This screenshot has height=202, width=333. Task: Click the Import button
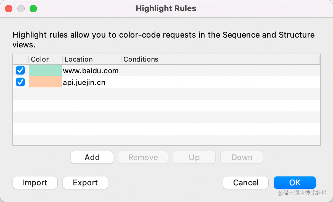[35, 183]
